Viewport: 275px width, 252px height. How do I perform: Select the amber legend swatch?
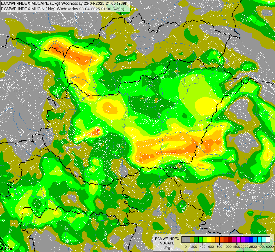[x=213, y=240]
